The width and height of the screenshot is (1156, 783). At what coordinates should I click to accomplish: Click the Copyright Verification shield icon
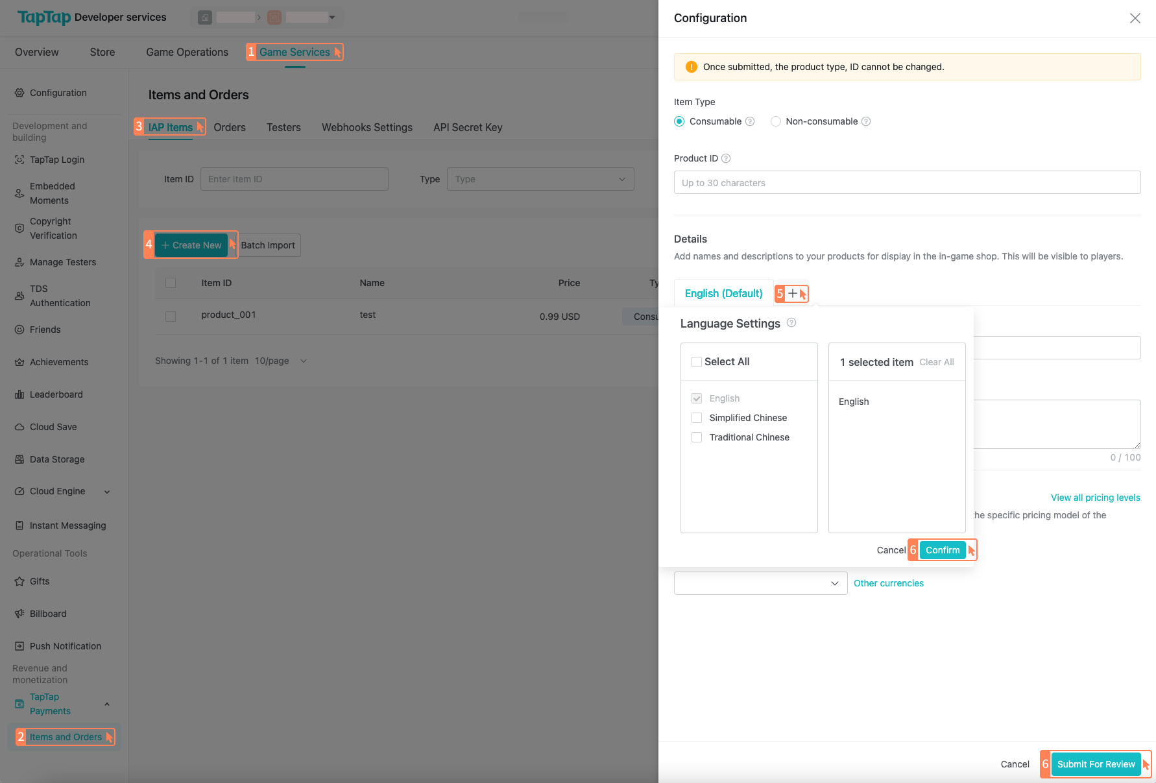coord(19,228)
